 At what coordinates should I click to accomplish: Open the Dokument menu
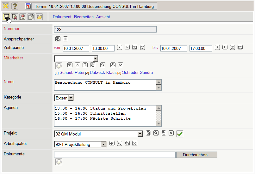62,17
